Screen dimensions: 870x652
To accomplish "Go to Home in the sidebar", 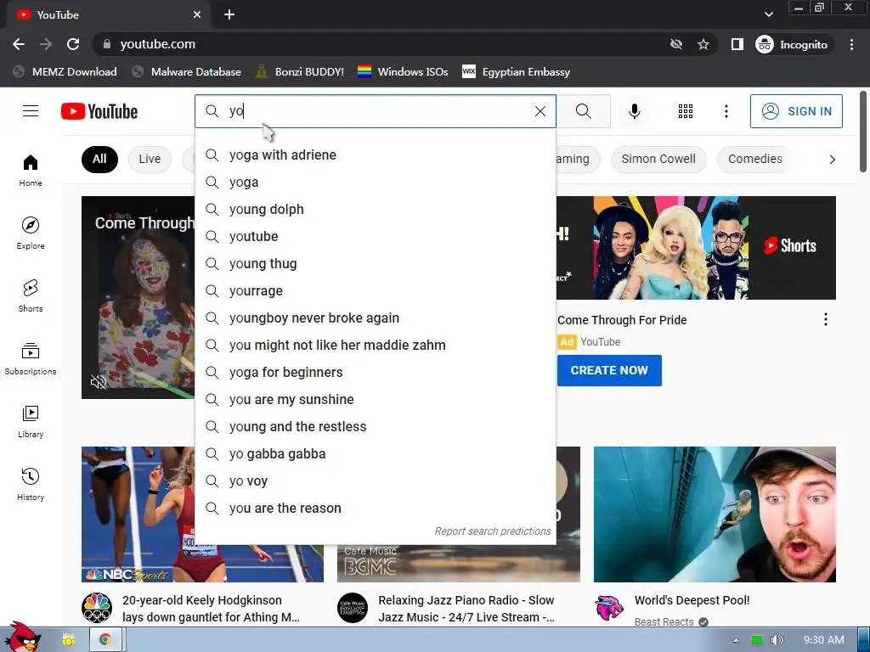I will tap(31, 171).
